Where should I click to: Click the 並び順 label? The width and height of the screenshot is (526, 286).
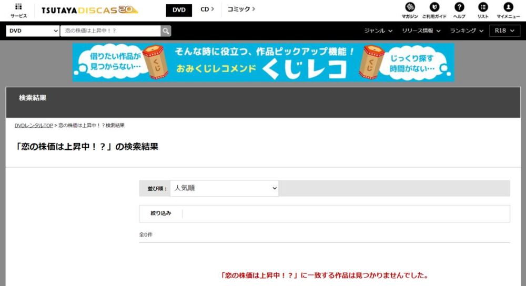click(157, 189)
